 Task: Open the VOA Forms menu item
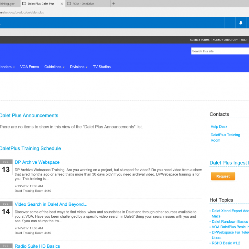pyautogui.click(x=29, y=67)
